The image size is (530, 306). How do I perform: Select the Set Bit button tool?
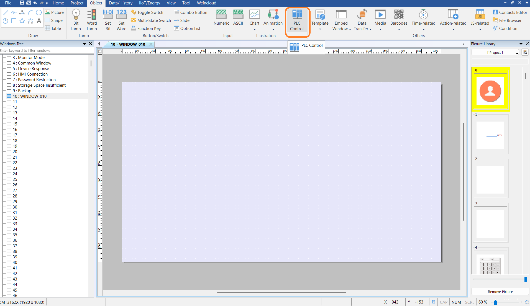coord(108,20)
